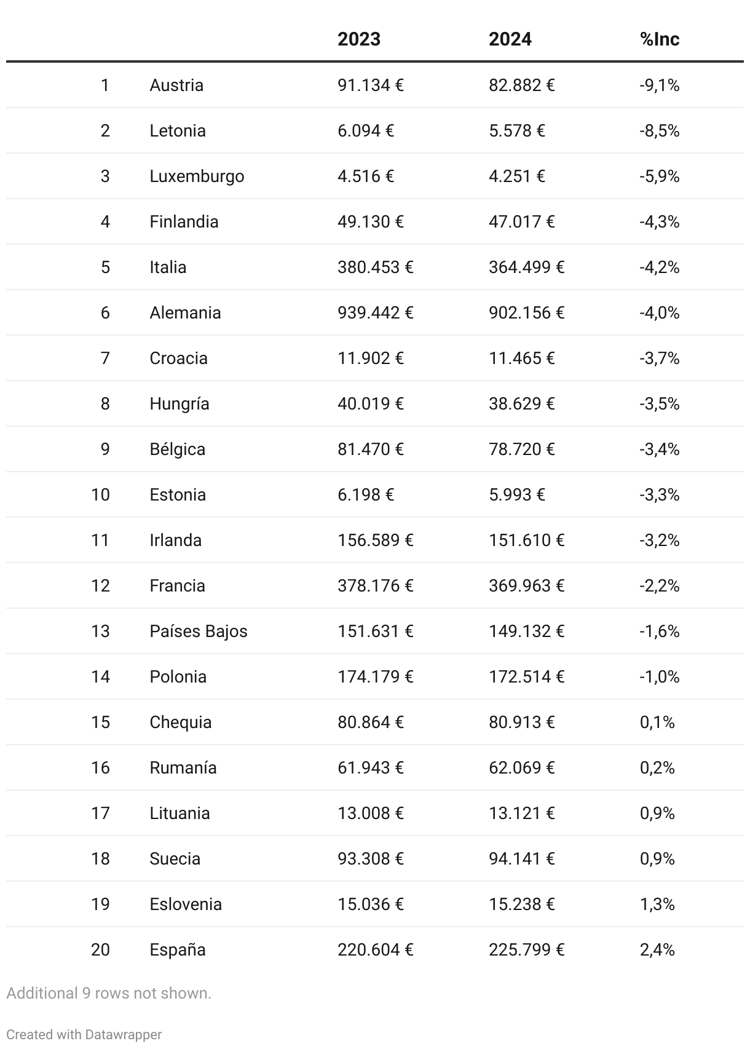
Task: Select the Letonia country cell
Action: click(x=178, y=130)
